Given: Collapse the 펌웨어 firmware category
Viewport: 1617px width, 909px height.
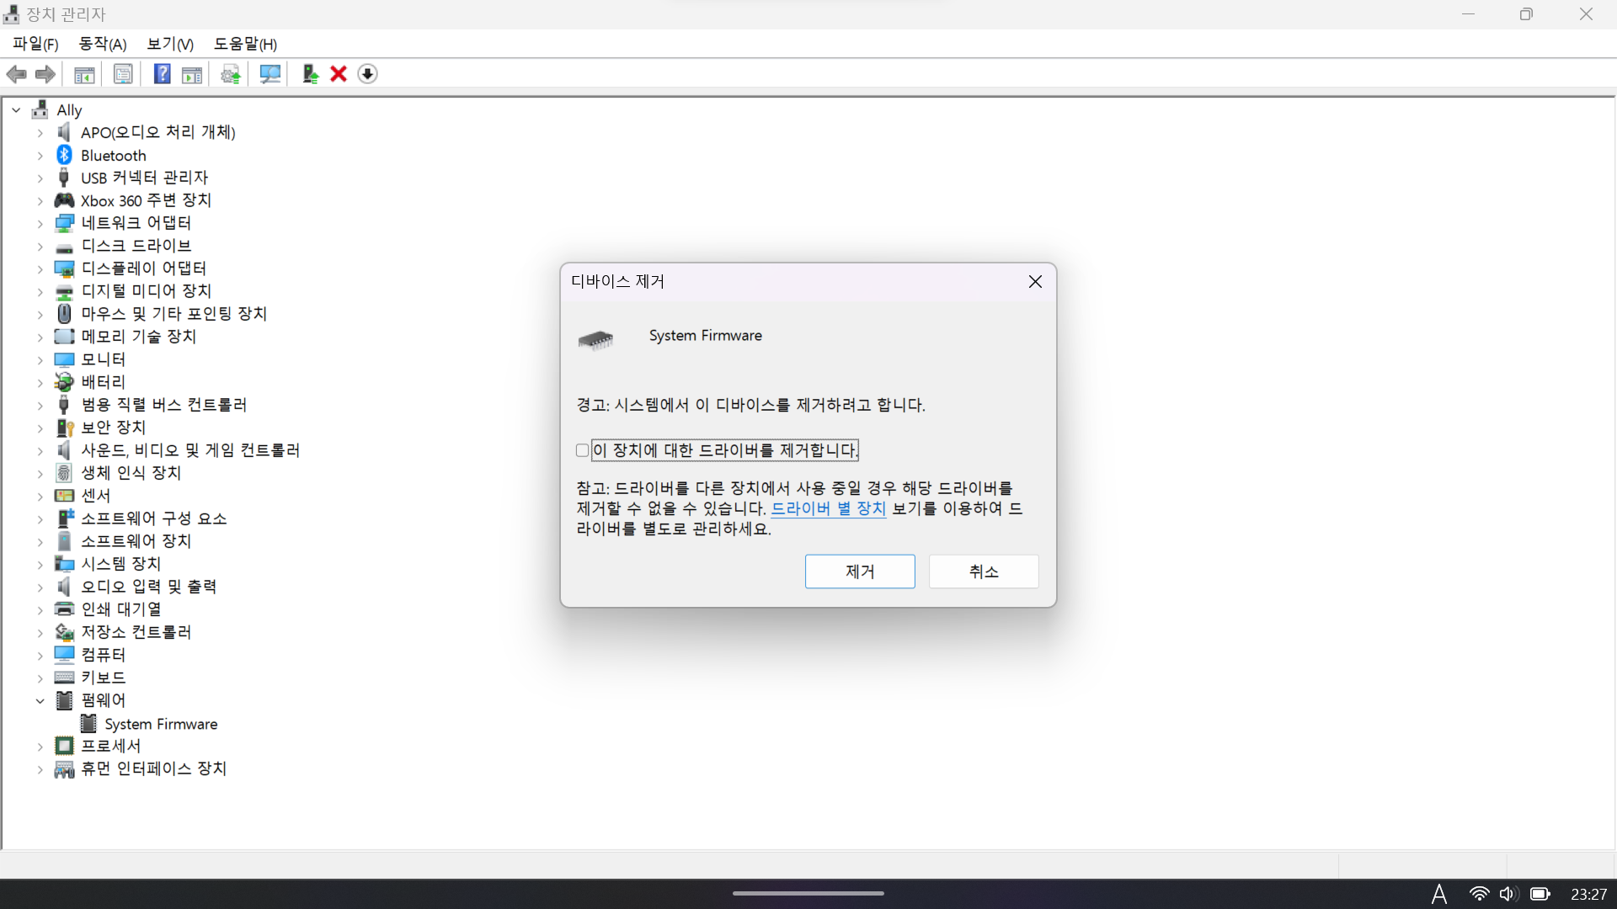Looking at the screenshot, I should coord(40,700).
